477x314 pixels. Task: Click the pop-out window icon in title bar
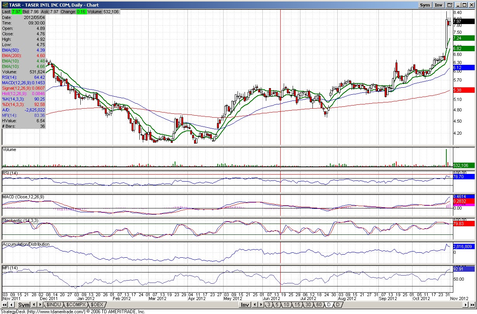click(x=450, y=5)
